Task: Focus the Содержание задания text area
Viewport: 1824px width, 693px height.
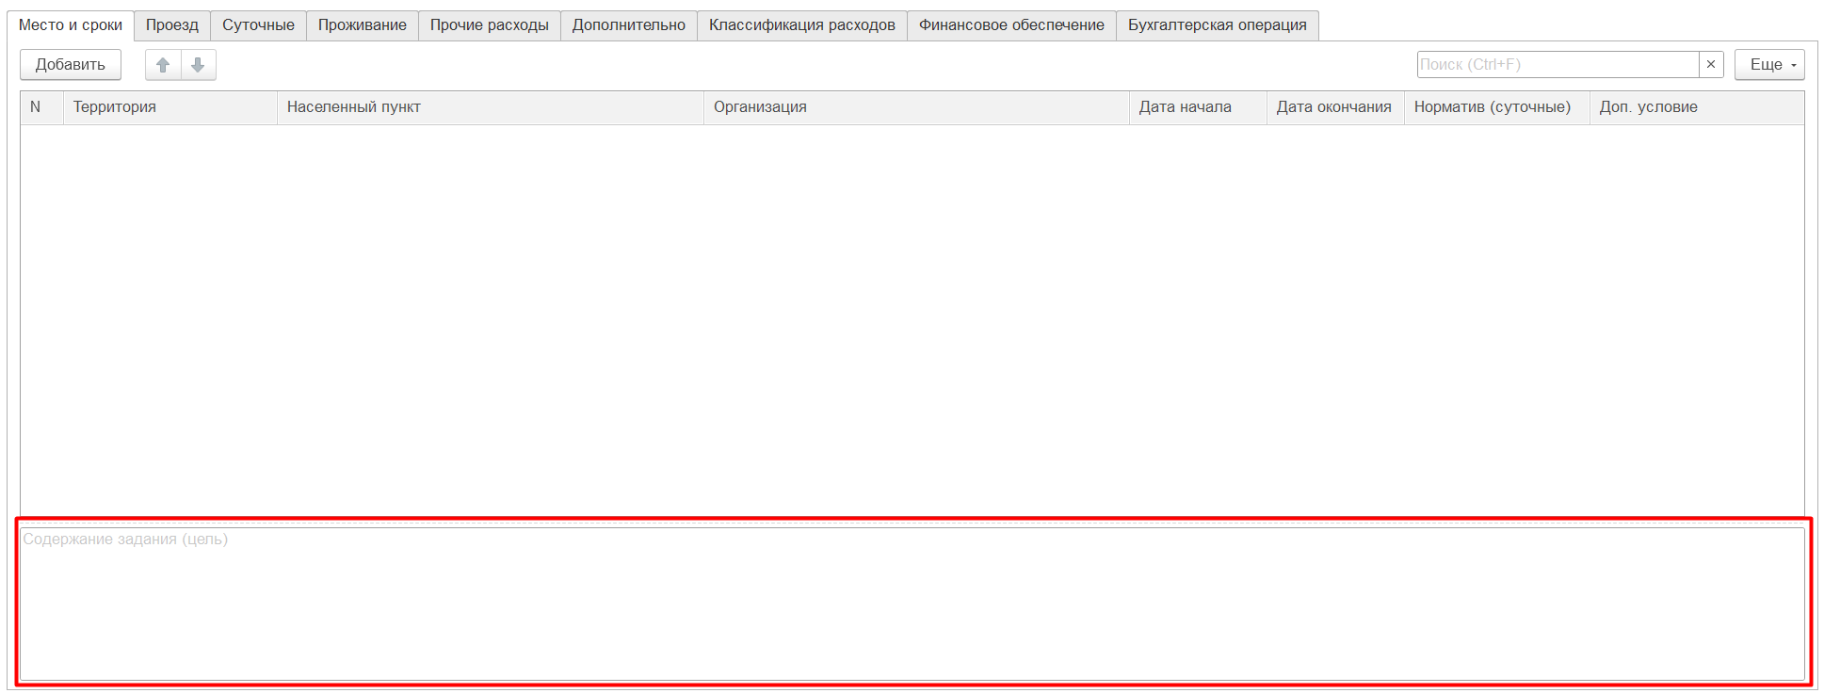Action: 912,604
